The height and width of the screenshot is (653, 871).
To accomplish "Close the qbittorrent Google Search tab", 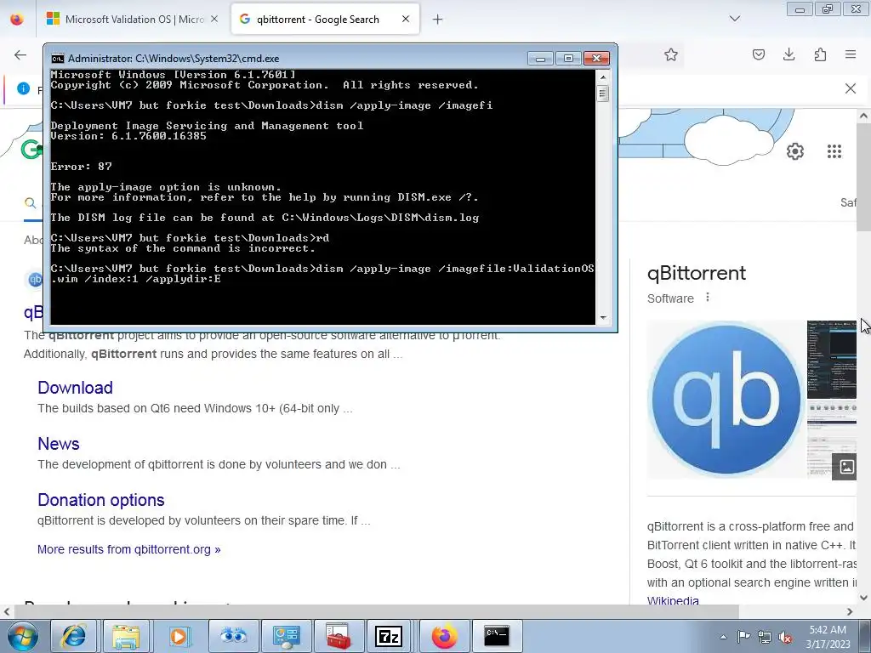I will [x=406, y=19].
